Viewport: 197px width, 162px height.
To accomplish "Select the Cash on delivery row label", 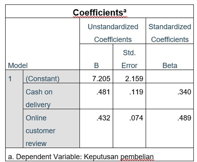I will click(39, 98).
